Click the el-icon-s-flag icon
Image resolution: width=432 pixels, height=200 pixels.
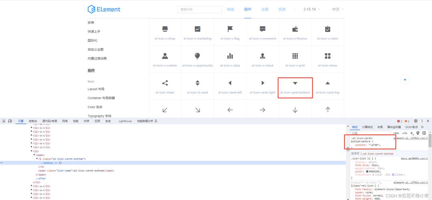coord(230,29)
